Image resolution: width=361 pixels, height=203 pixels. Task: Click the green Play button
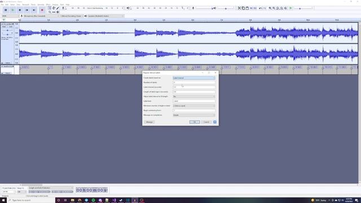(x=12, y=10)
